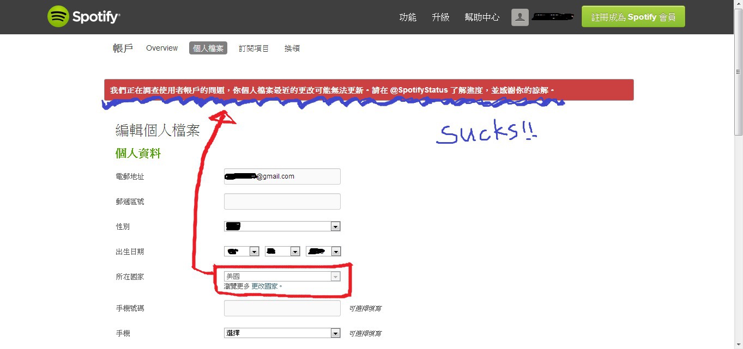Screen dimensions: 743x349
Task: Open the birth year dropdown
Action: [x=323, y=252]
